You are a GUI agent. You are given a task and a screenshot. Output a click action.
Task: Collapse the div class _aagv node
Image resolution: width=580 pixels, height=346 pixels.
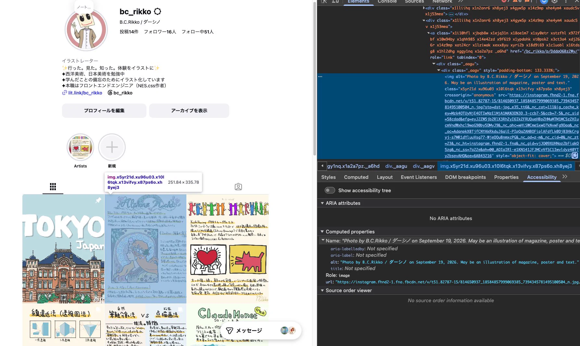(439, 70)
